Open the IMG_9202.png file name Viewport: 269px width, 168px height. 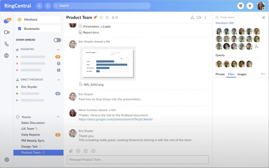[94, 84]
